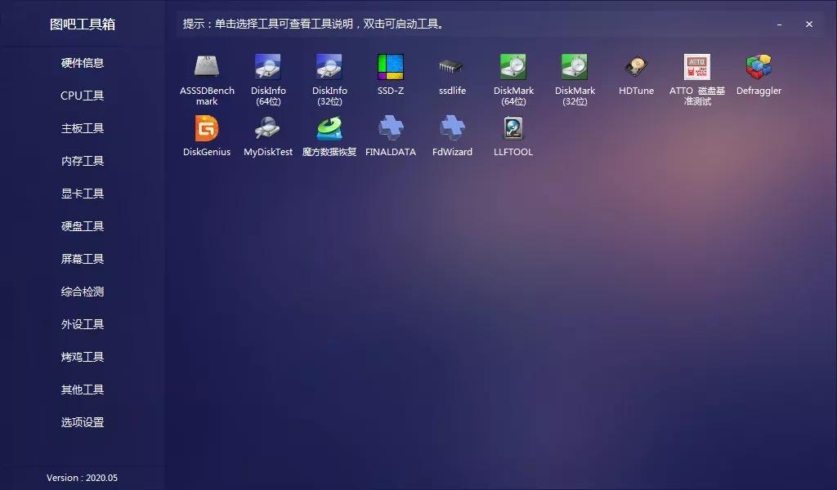Launch the ASSSDBenchmark tool
Viewport: 837px width, 490px height.
click(x=207, y=73)
